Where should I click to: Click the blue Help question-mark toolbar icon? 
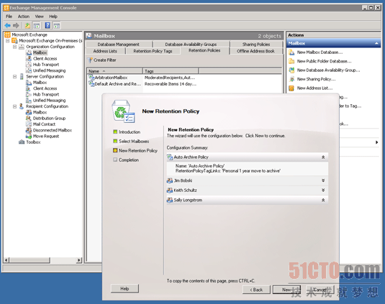[47, 25]
